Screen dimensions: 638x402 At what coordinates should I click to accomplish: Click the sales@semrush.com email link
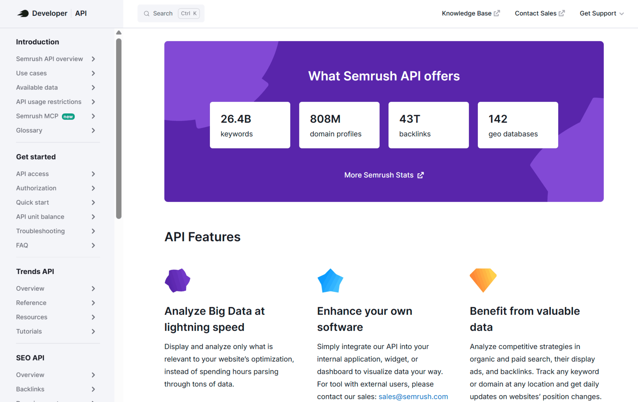[x=413, y=397]
